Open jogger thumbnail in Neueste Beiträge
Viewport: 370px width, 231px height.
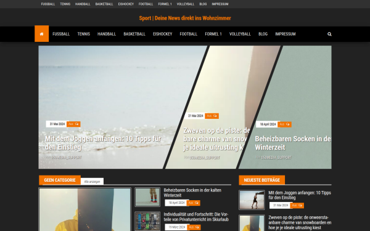[252, 200]
